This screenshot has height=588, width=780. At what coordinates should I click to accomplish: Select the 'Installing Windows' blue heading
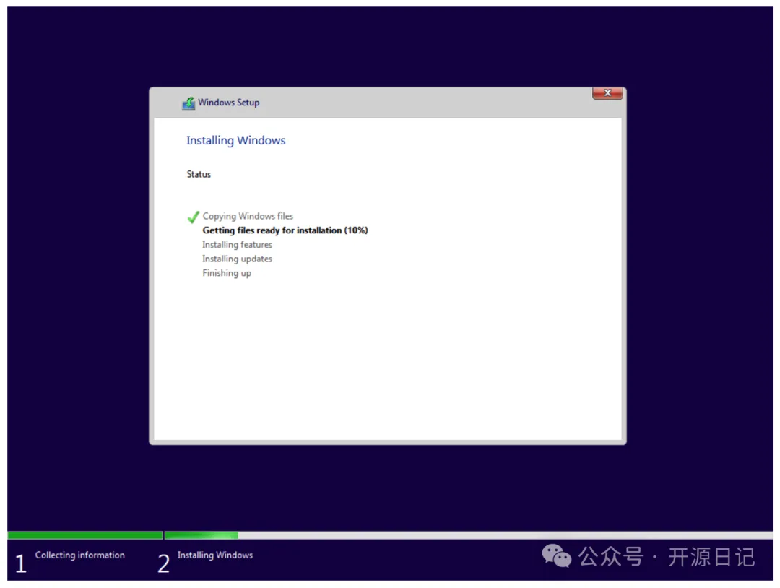coord(235,140)
